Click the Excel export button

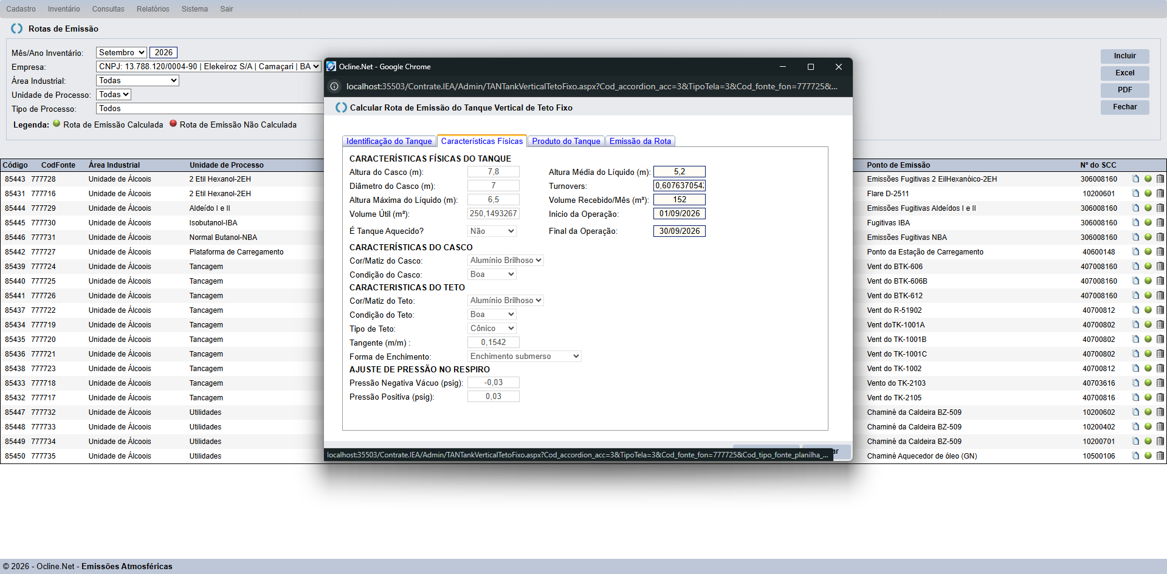[x=1124, y=73]
